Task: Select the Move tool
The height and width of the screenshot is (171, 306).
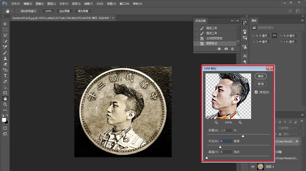Action: coord(5,24)
